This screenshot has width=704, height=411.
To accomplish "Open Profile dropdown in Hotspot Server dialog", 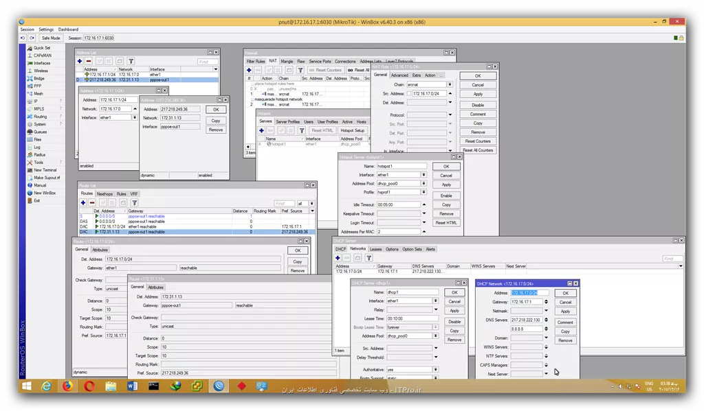I will [x=423, y=192].
